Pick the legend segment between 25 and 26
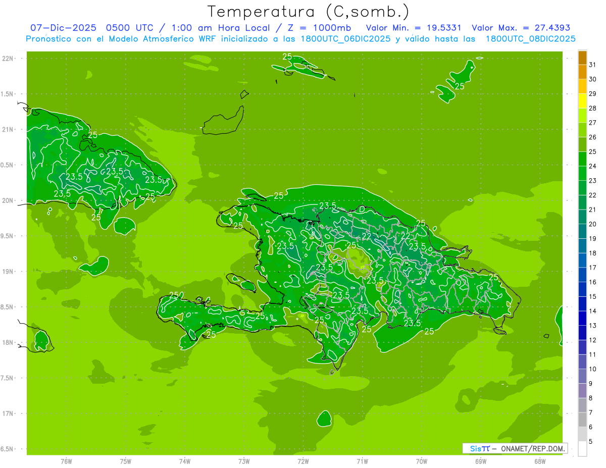Image resolution: width=606 pixels, height=468 pixels. tap(582, 144)
